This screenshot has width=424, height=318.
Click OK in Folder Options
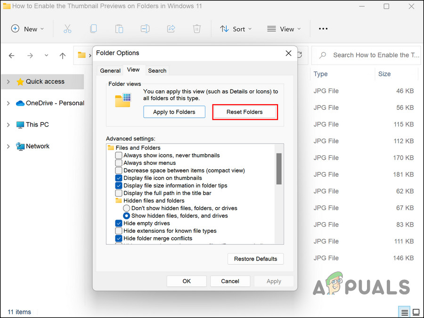(187, 281)
